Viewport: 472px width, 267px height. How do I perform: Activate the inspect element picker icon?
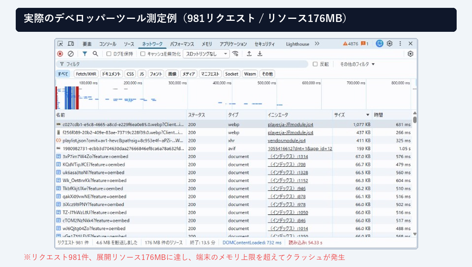pos(60,44)
